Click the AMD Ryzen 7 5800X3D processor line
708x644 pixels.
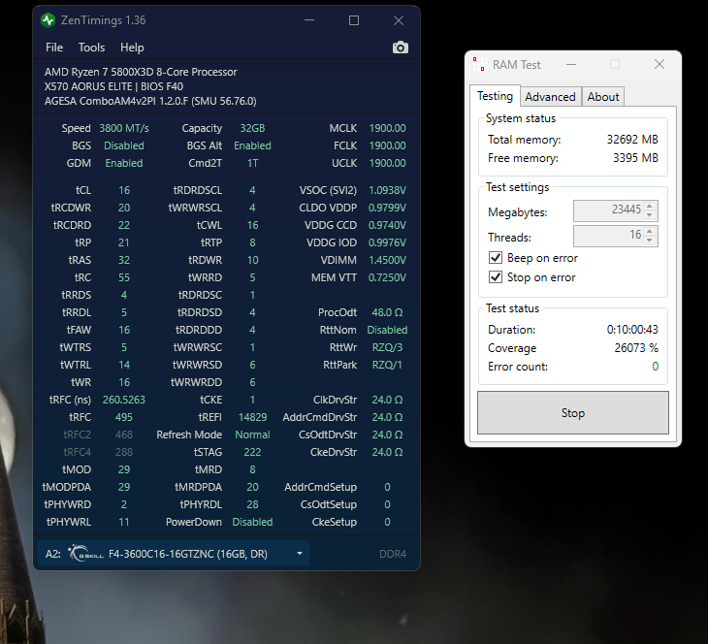(x=141, y=72)
